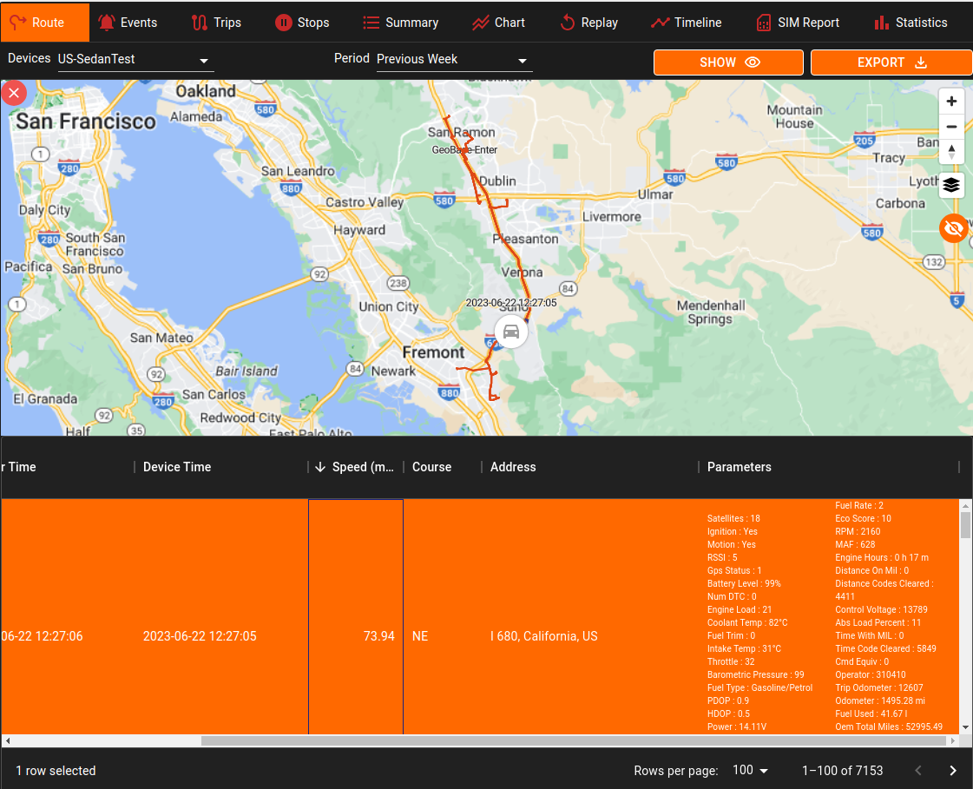Toggle the orange hide-visibility eye button

[953, 228]
